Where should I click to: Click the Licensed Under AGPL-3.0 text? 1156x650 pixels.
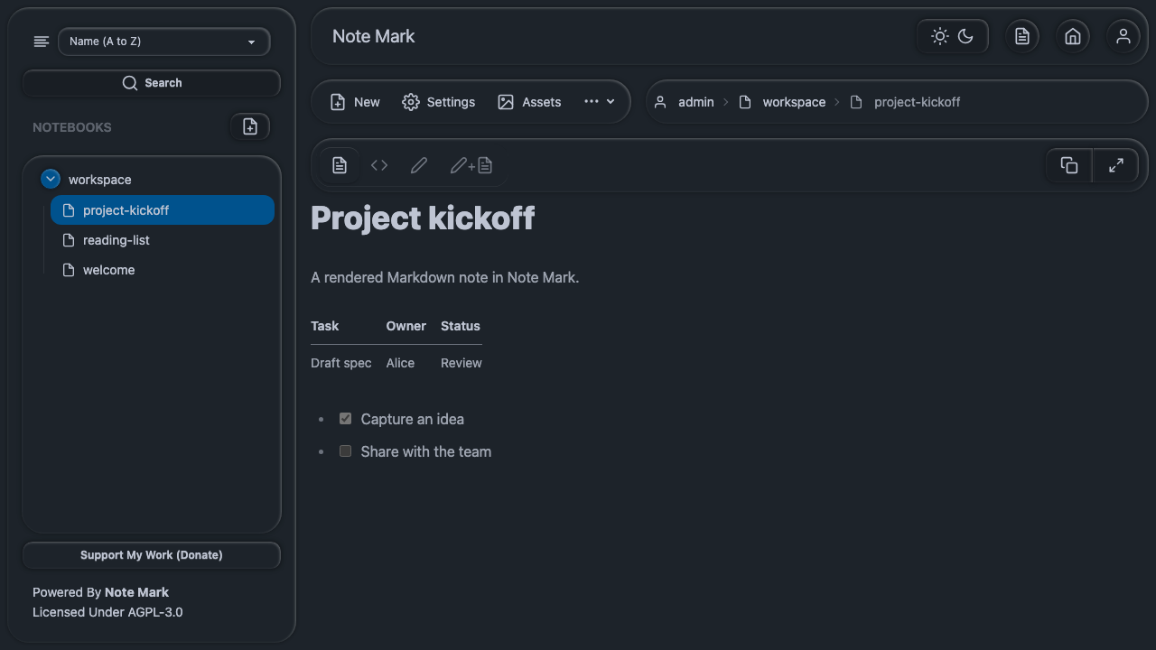click(x=107, y=612)
